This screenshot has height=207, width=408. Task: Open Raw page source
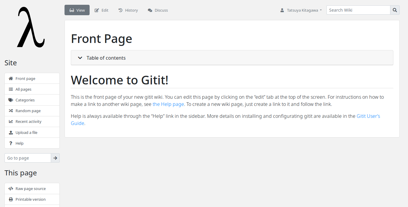point(32,189)
